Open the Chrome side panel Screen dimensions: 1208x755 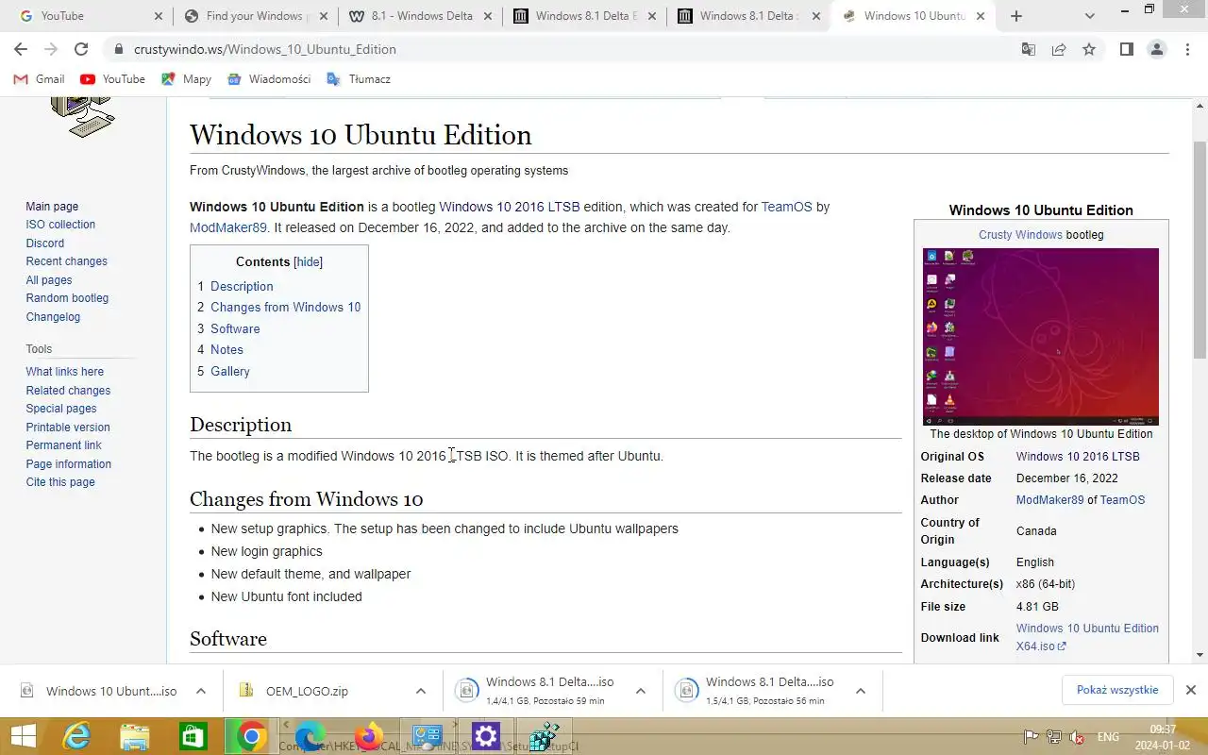[1126, 49]
